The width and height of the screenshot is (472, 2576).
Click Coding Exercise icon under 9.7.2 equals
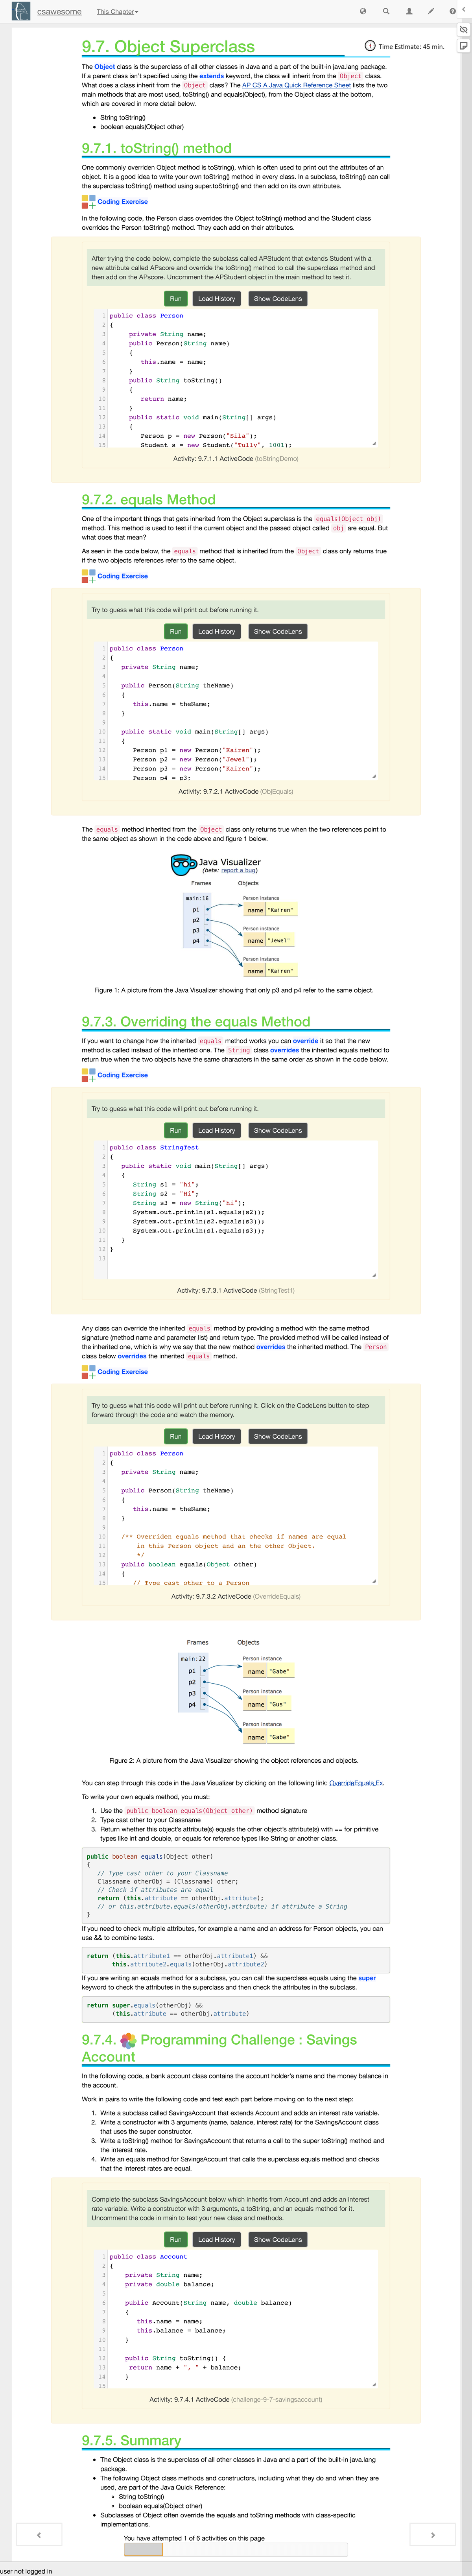point(88,576)
